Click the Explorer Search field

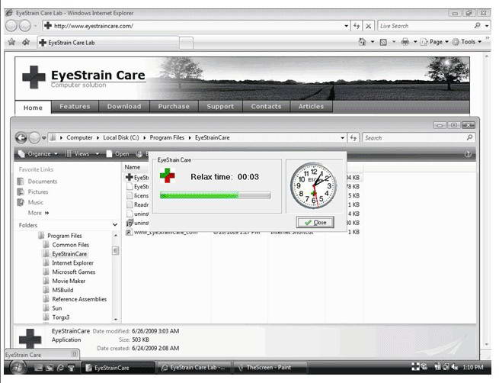pos(414,137)
